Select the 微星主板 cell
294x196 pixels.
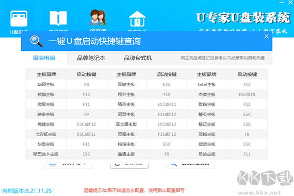point(46,104)
